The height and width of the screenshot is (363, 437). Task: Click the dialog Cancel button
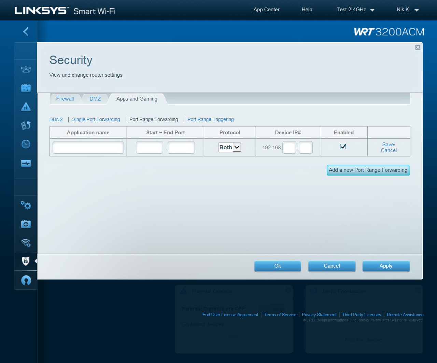(x=332, y=266)
